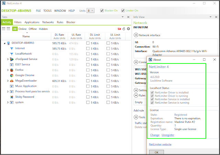Screen dimensions: 220x155
Task: Toggle the Limiter On checkbox
Action: [123, 11]
